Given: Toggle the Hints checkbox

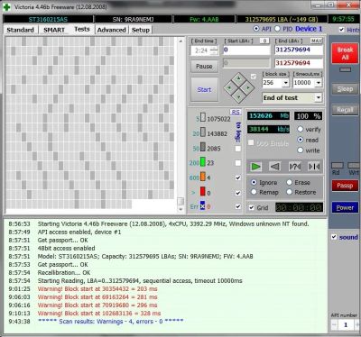Looking at the screenshot, I should 341,30.
